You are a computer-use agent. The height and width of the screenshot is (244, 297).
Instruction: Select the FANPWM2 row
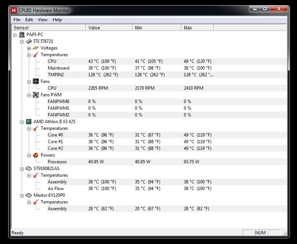[167, 115]
